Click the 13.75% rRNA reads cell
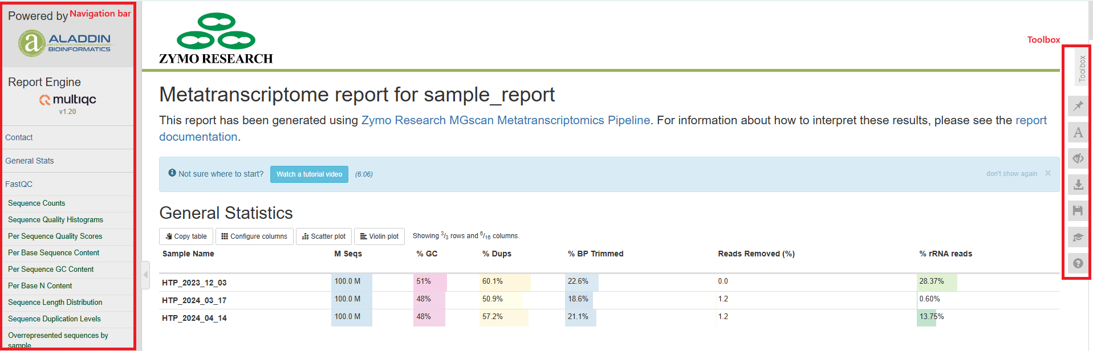Viewport: 1093px width, 351px height. tap(931, 317)
